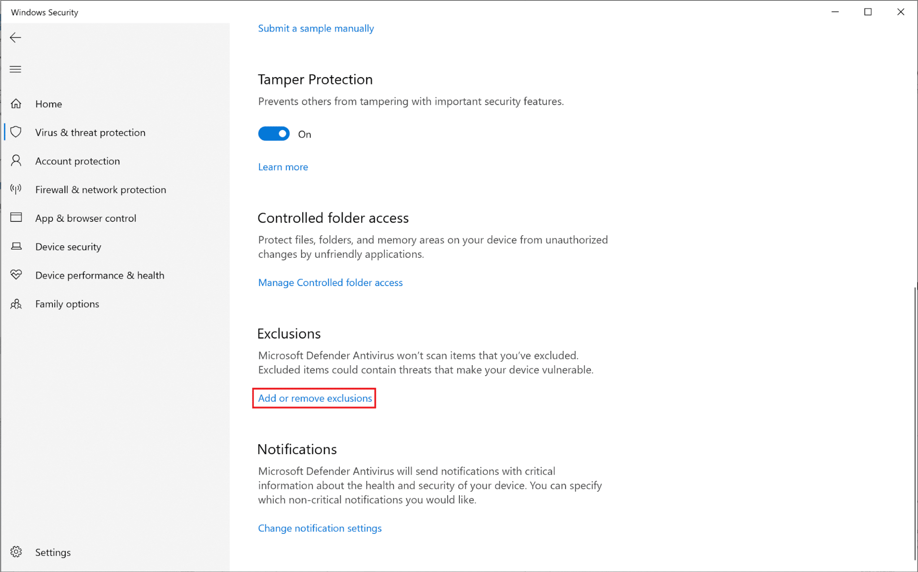Viewport: 918px width, 572px height.
Task: Minimize the Windows Security window
Action: tap(835, 12)
